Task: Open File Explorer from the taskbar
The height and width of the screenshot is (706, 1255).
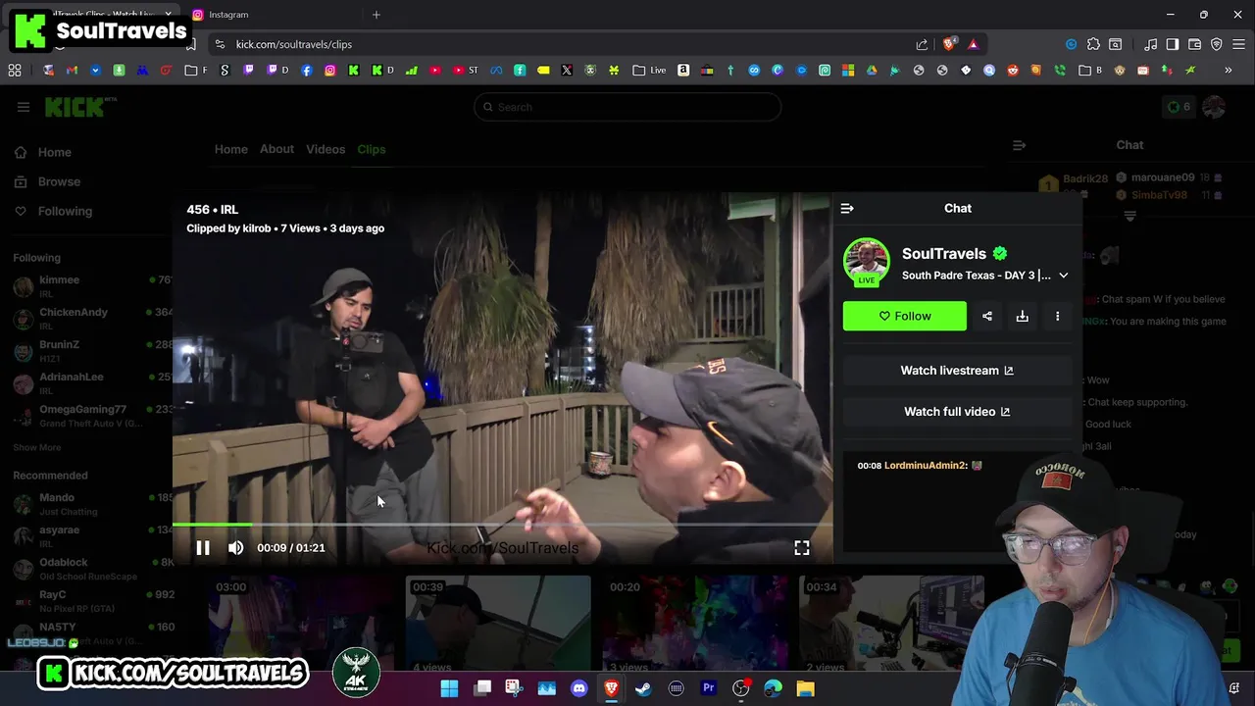Action: pyautogui.click(x=805, y=688)
